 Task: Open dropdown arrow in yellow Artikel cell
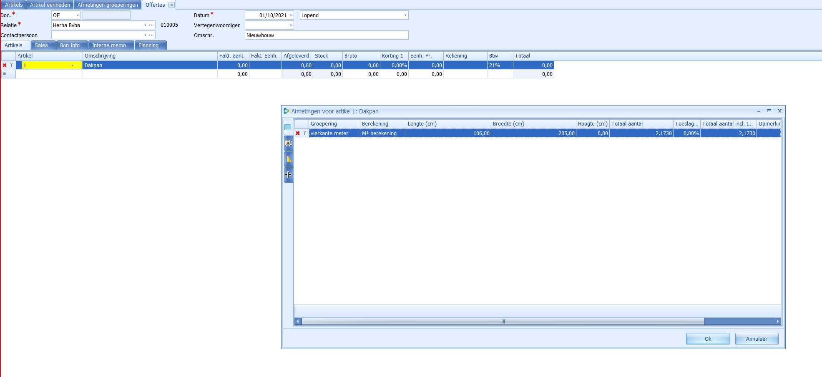coord(72,65)
